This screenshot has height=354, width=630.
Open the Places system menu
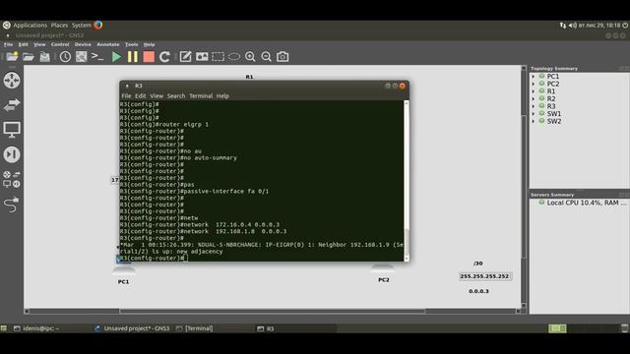pyautogui.click(x=59, y=26)
